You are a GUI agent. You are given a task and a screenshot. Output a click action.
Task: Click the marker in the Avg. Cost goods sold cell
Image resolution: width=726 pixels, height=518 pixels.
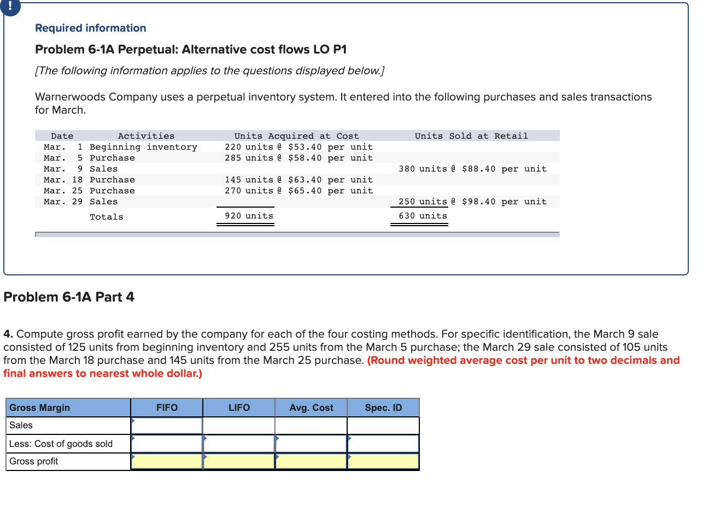coord(278,440)
